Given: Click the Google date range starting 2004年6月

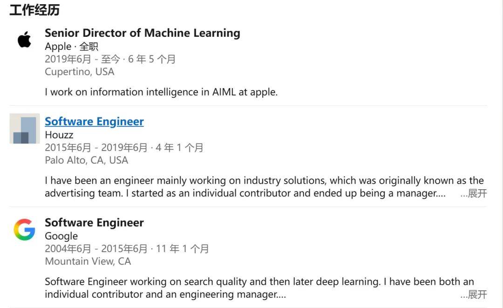Looking at the screenshot, I should (x=127, y=249).
